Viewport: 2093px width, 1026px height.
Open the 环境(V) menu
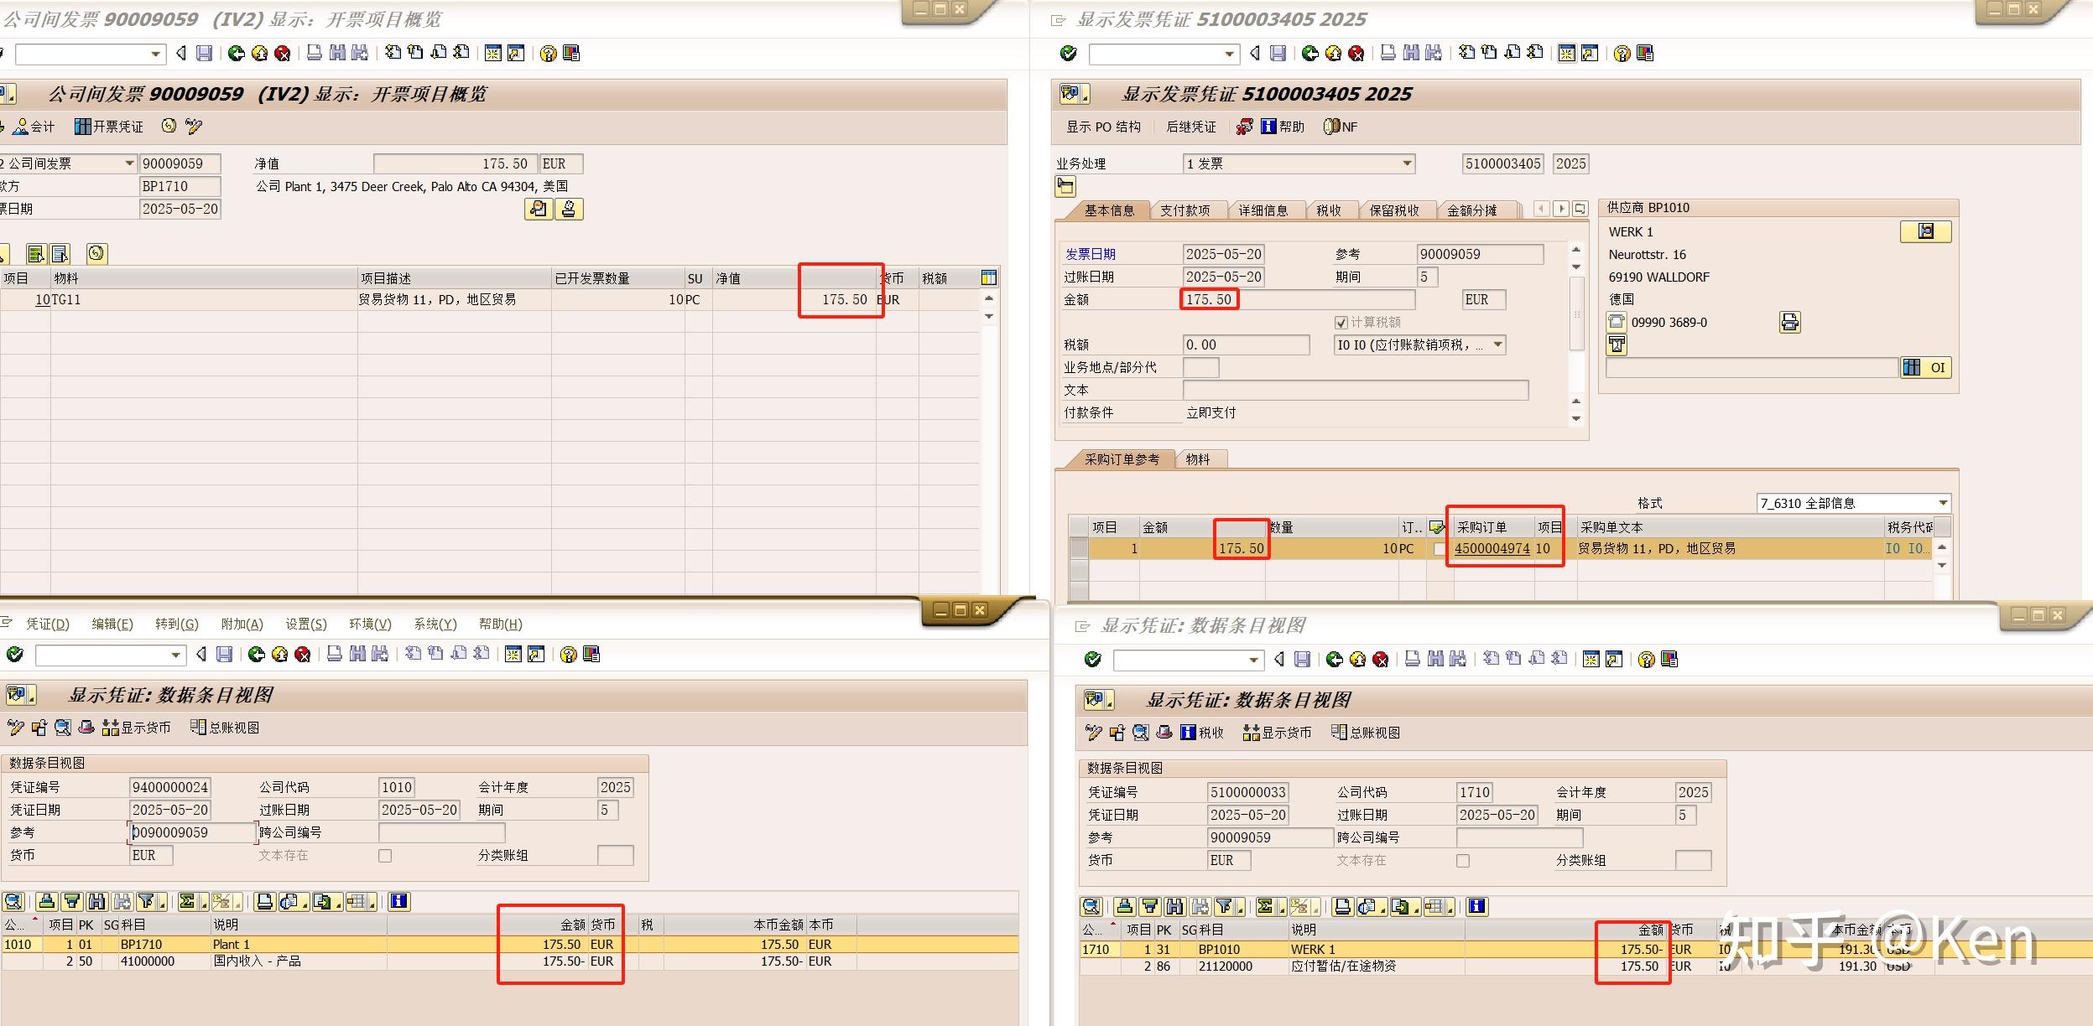tap(369, 624)
